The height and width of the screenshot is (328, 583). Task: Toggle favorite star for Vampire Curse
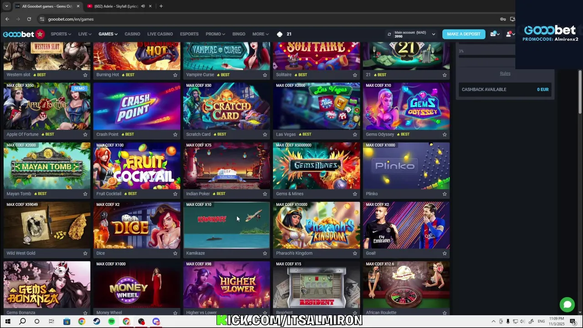click(265, 75)
